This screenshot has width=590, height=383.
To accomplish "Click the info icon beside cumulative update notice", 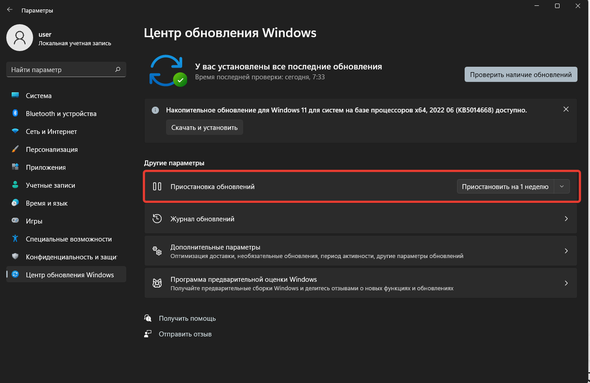I will pos(155,111).
